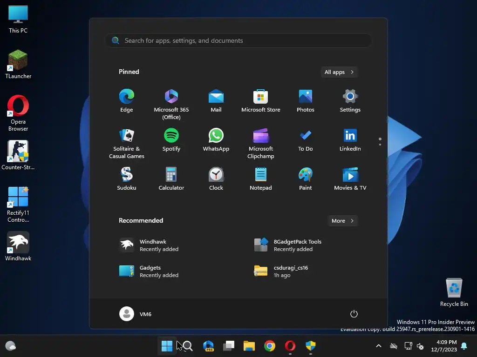Launch Microsoft 365 (Office)

pyautogui.click(x=171, y=105)
